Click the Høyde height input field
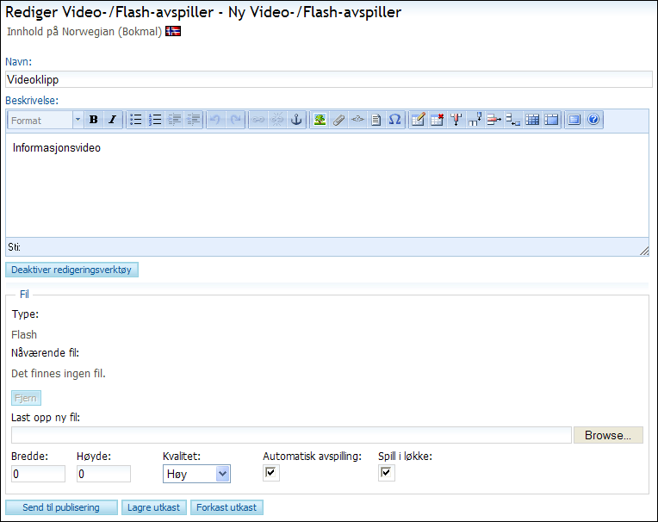Image resolution: width=658 pixels, height=522 pixels. (103, 474)
